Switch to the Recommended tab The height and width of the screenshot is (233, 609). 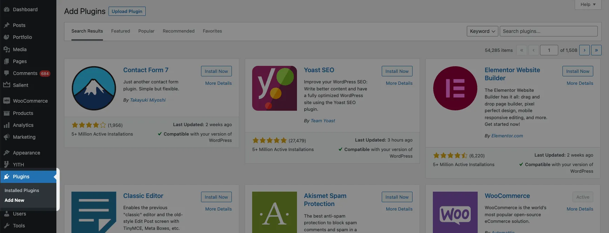click(179, 31)
